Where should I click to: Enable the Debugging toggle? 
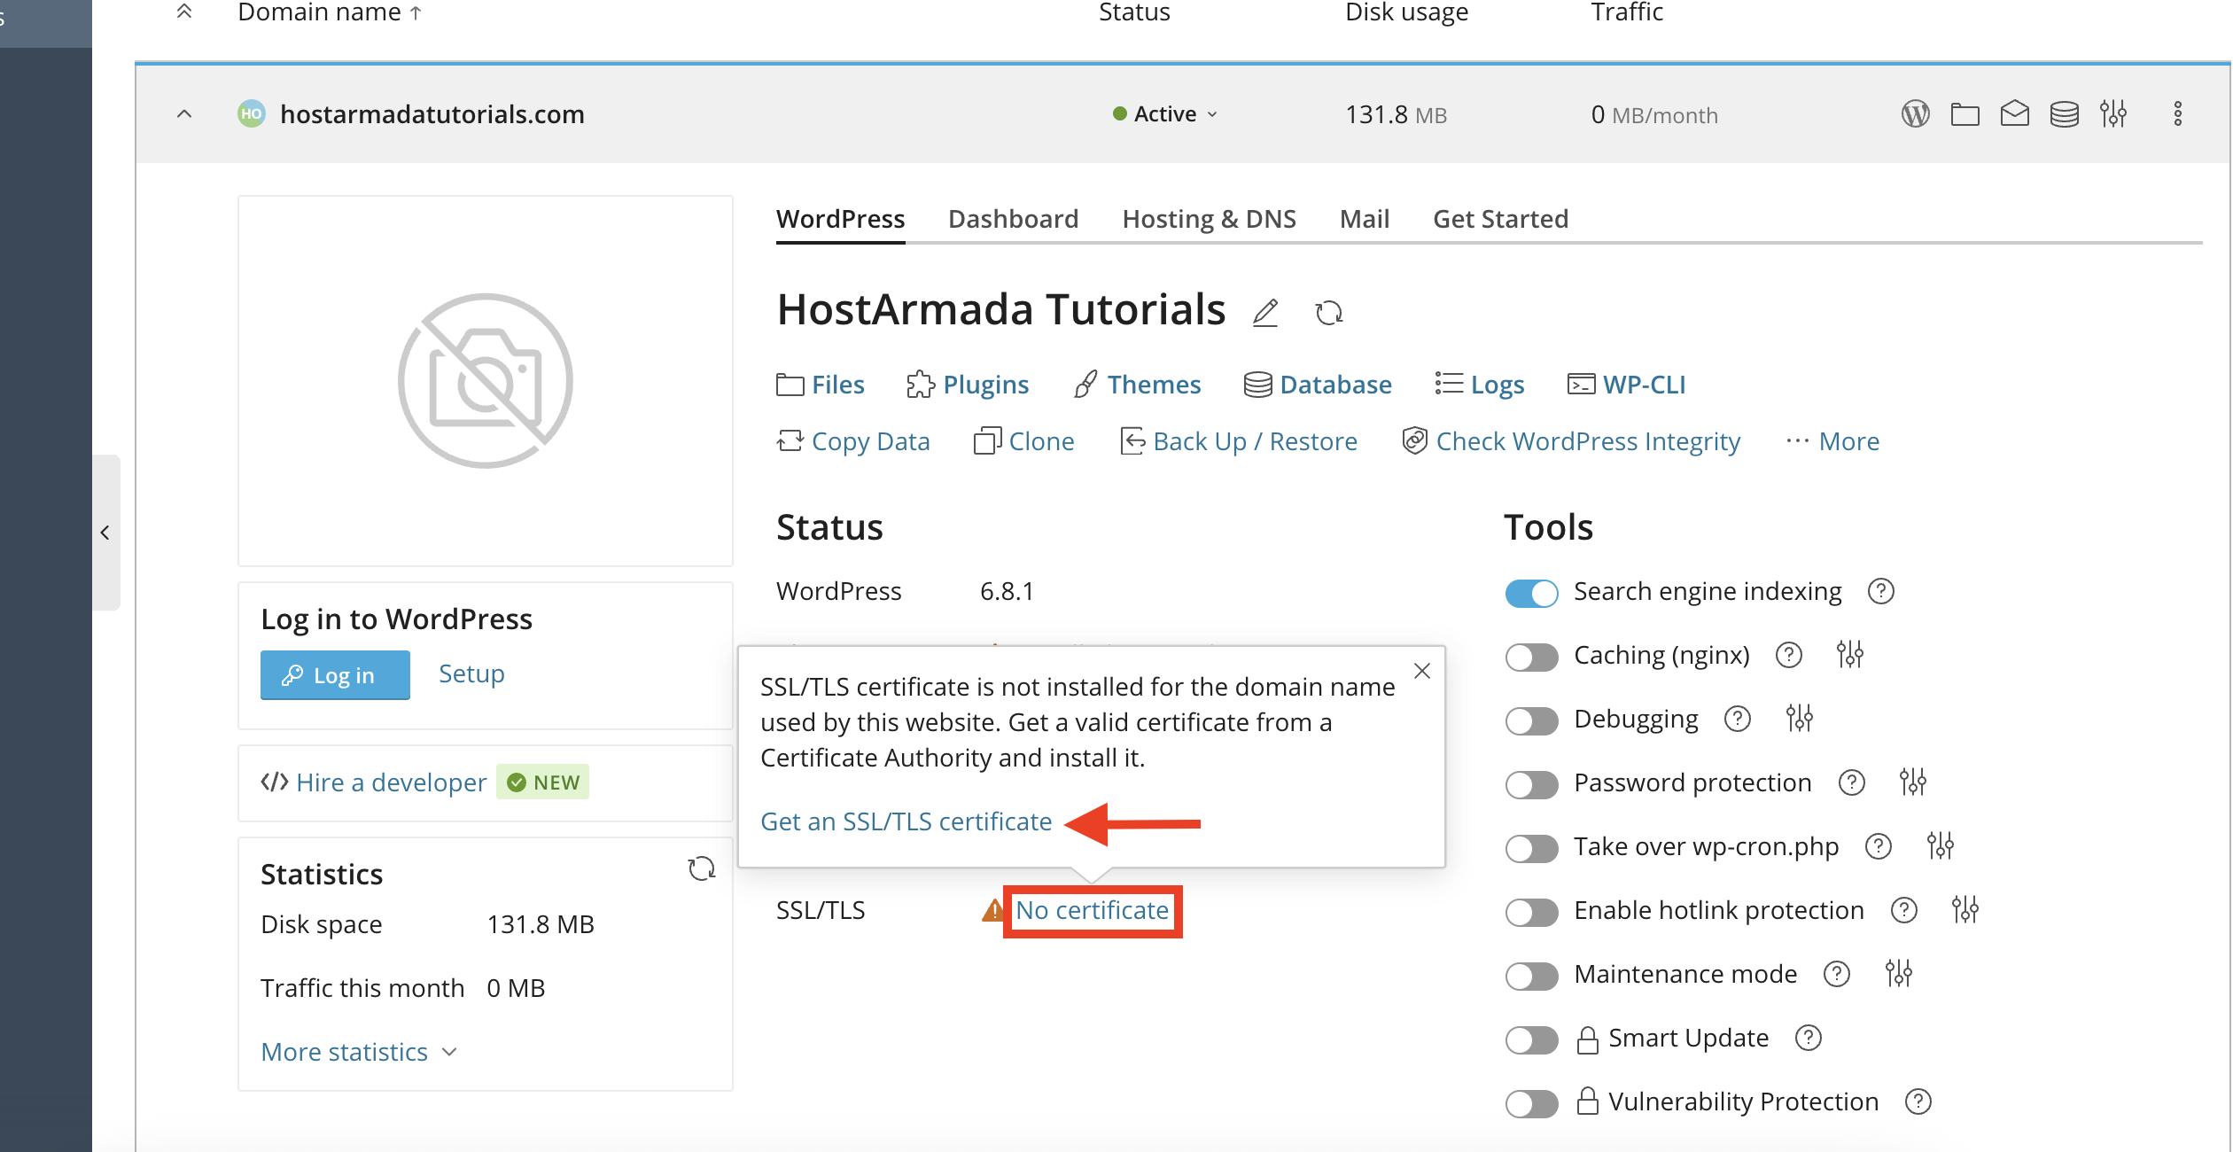(x=1531, y=720)
